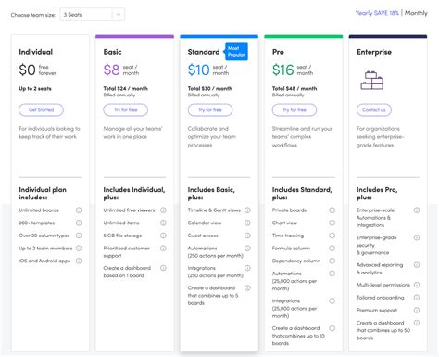
Task: Click info icon beside Unlimited boards
Action: click(79, 210)
